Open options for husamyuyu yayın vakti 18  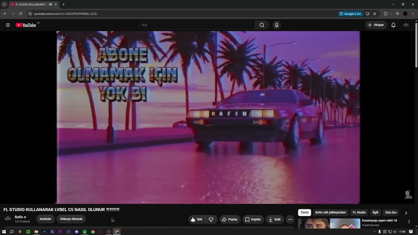click(409, 222)
